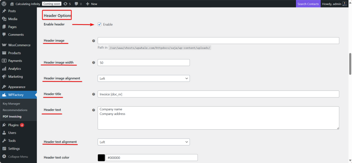Open the Header text alignment dropdown
This screenshot has width=352, height=163.
point(143,142)
